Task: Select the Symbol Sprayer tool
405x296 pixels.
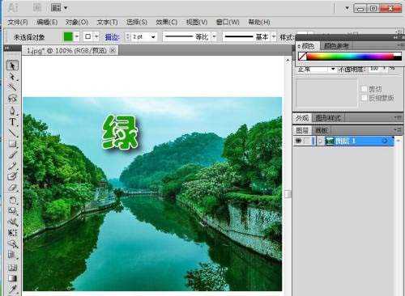Action: 12,244
